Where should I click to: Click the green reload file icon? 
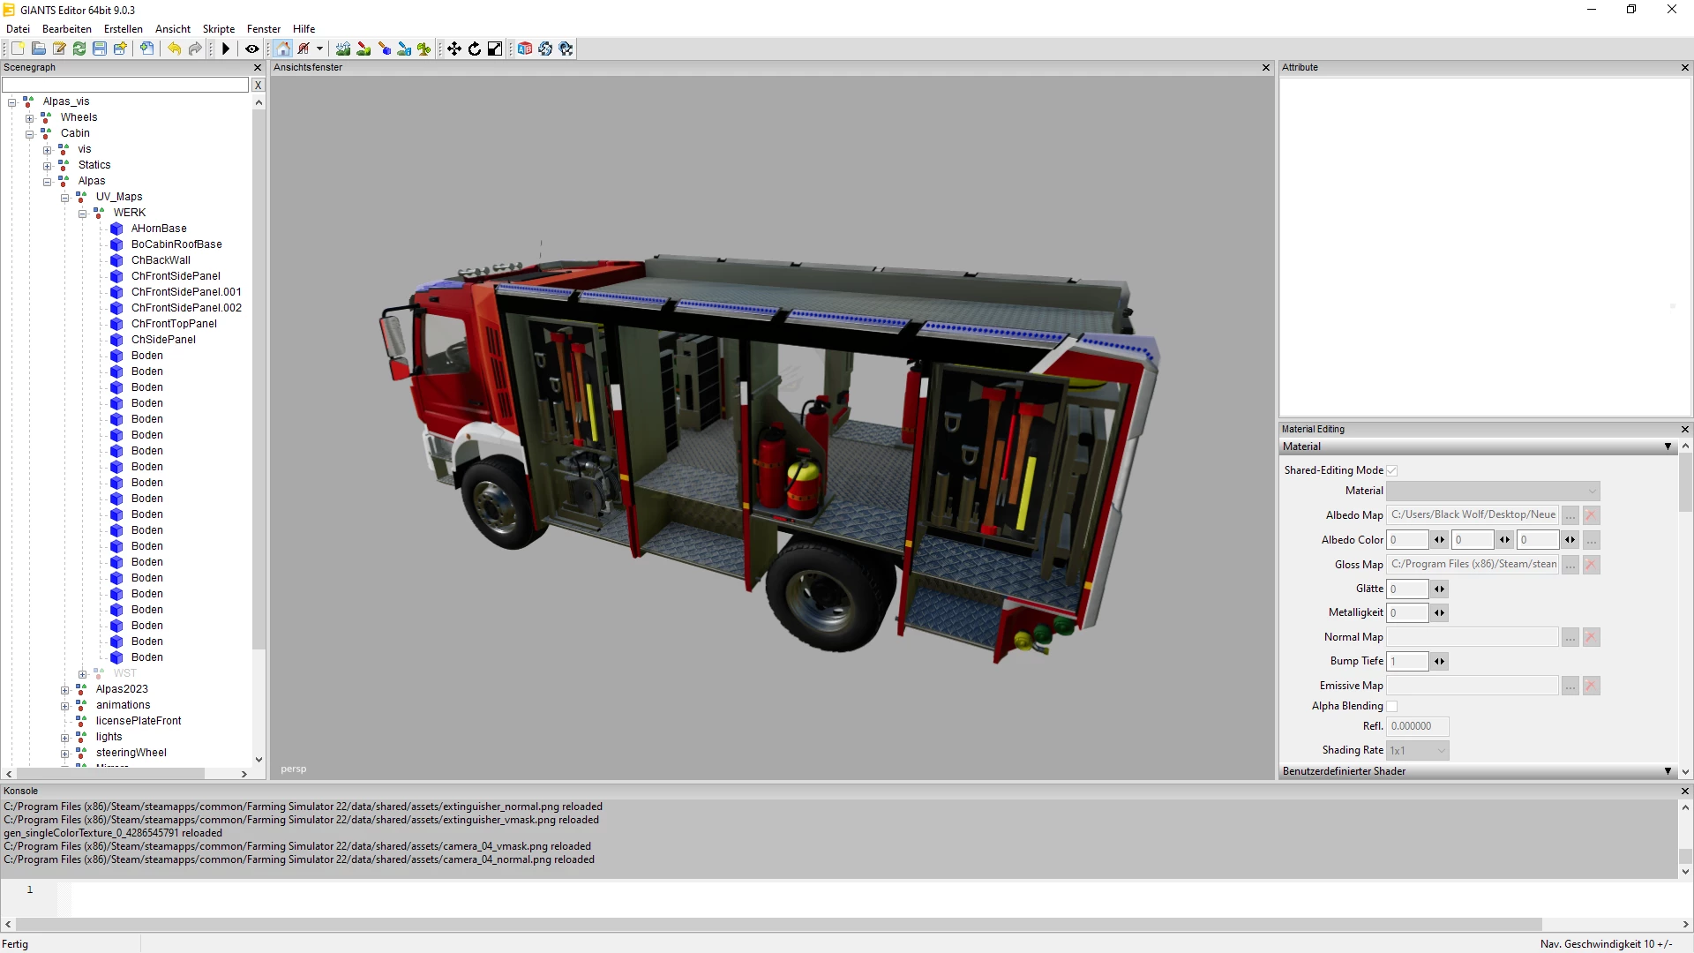click(79, 49)
